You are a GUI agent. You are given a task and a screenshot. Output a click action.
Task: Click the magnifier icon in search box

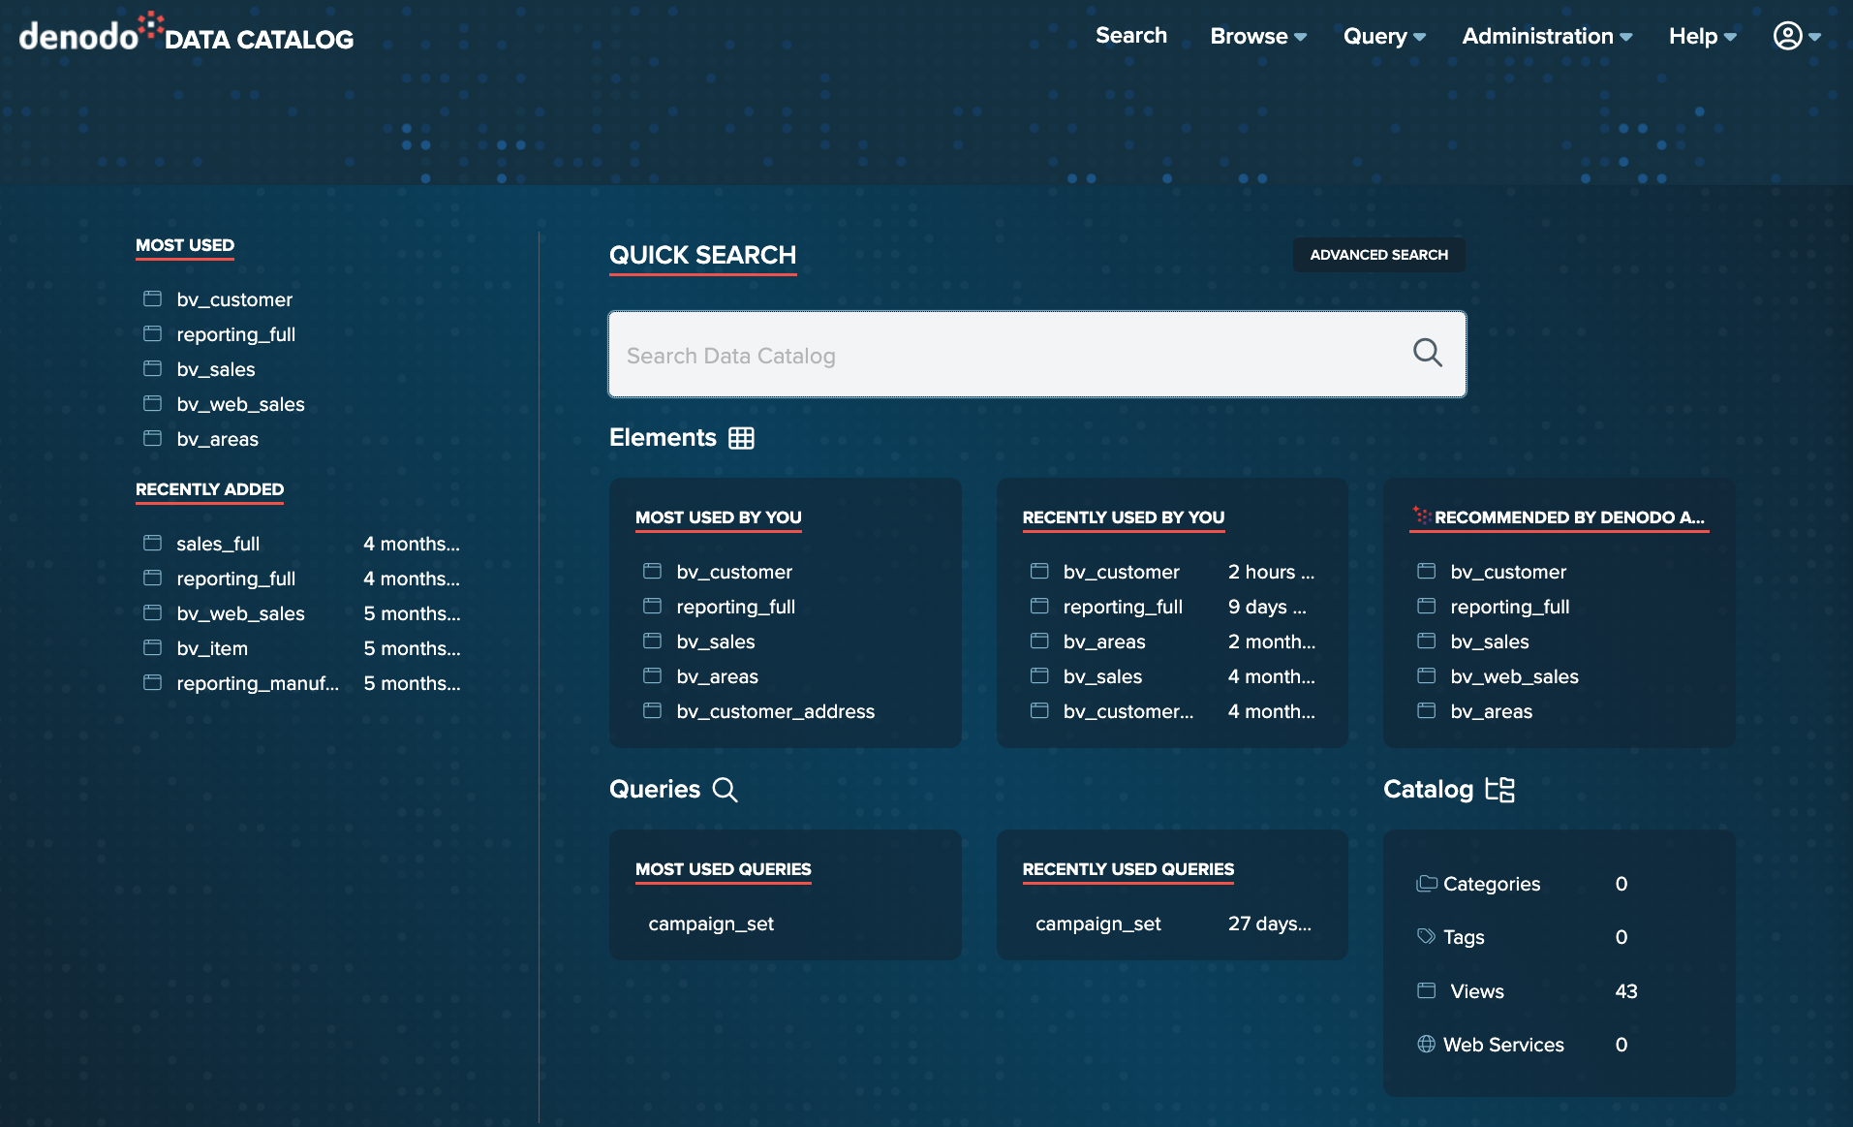1427,353
